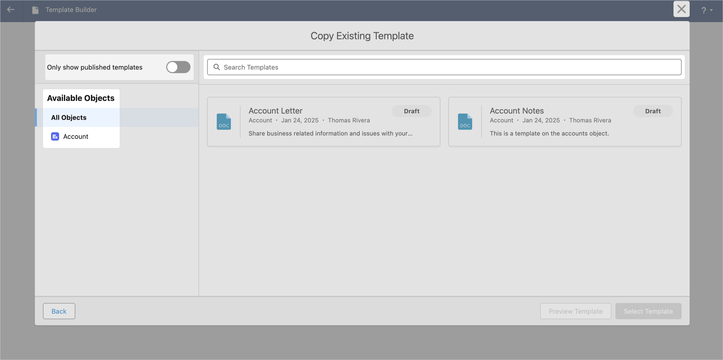The image size is (723, 360).
Task: Click the Draft badge on Account Letter
Action: coord(412,111)
